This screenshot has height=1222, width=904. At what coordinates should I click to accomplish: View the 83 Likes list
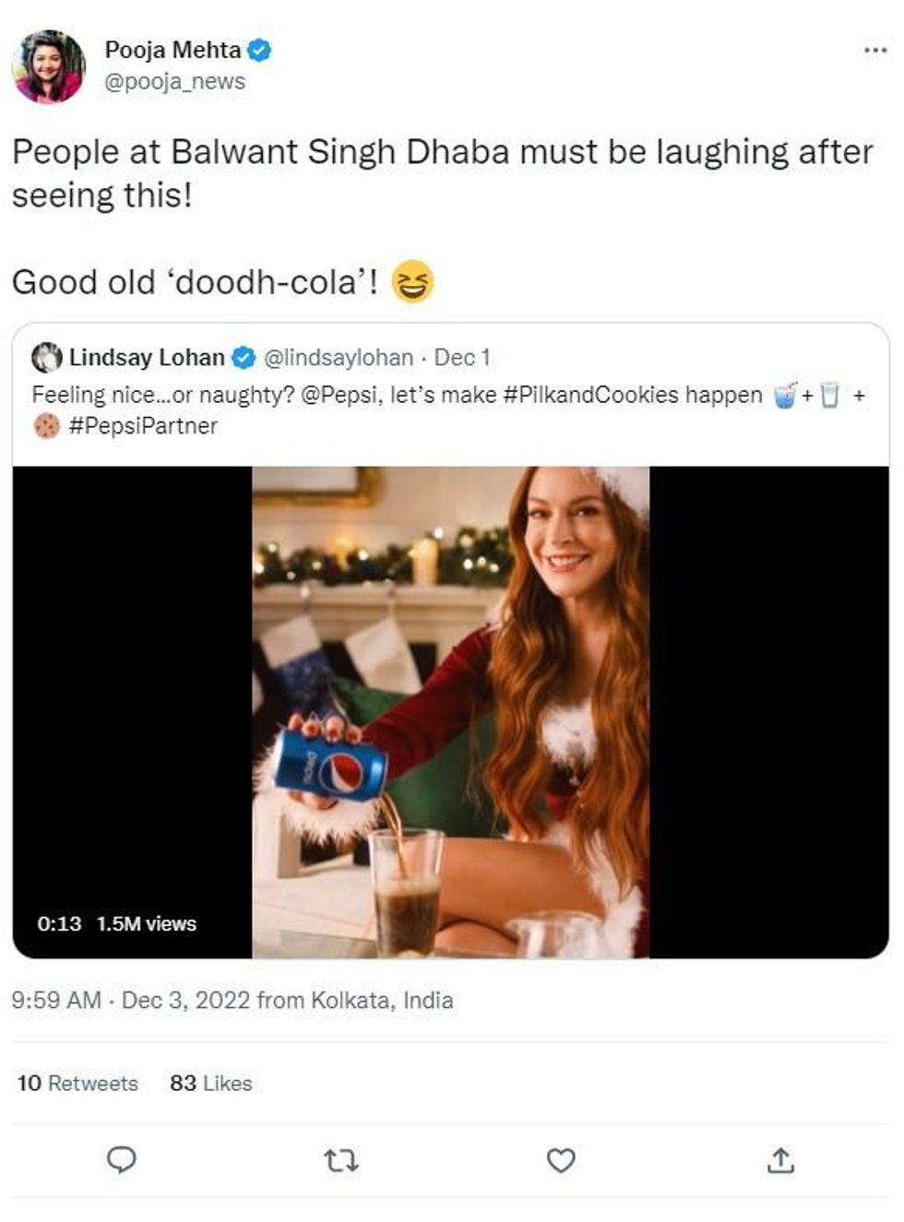click(210, 1083)
